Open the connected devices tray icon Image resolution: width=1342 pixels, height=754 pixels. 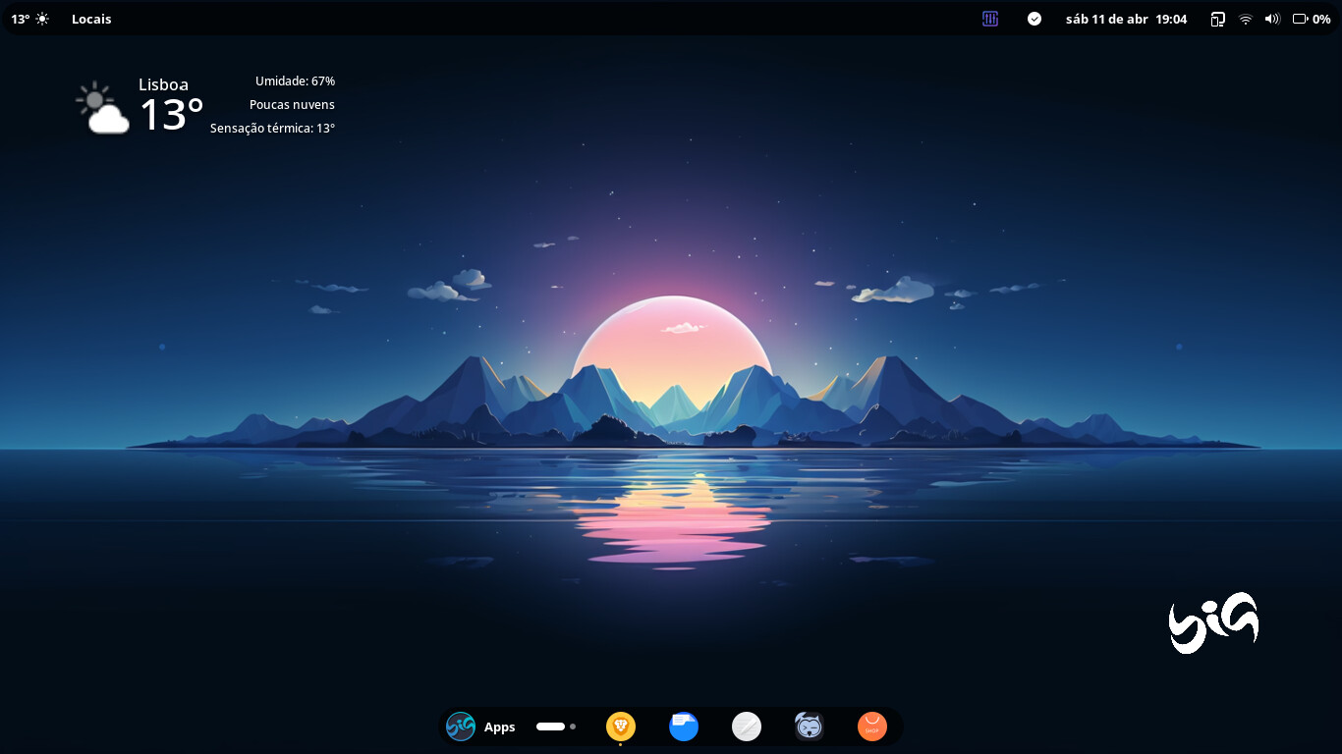coord(1218,19)
